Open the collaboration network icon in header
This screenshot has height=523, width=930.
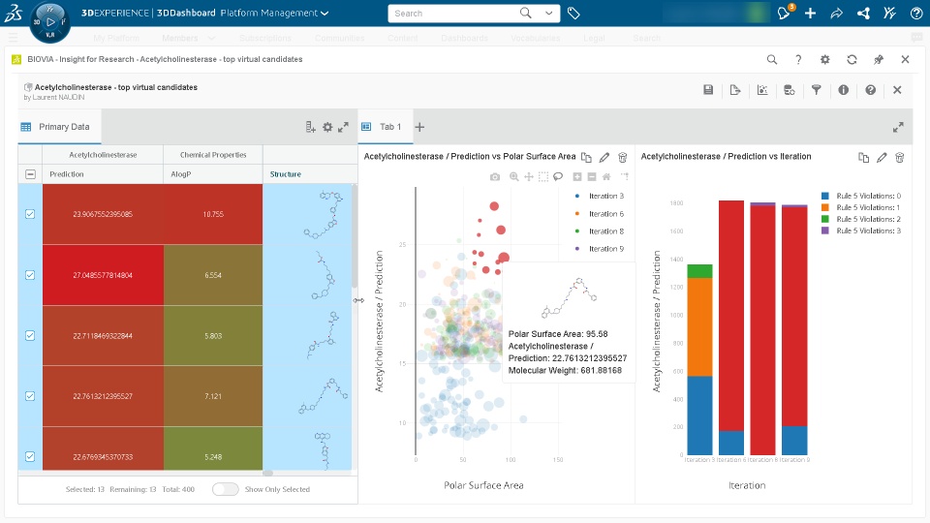click(863, 13)
